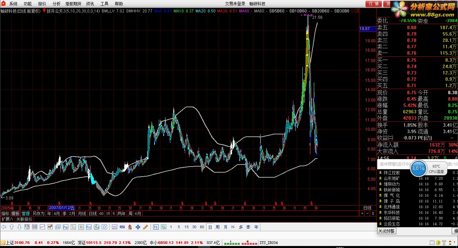Click the 0 reset button beside 日线
458x248 pixels.
pyautogui.click(x=373, y=213)
